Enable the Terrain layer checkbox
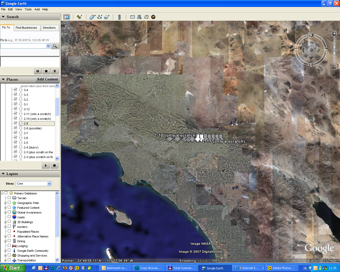340x272 pixels. point(9,198)
